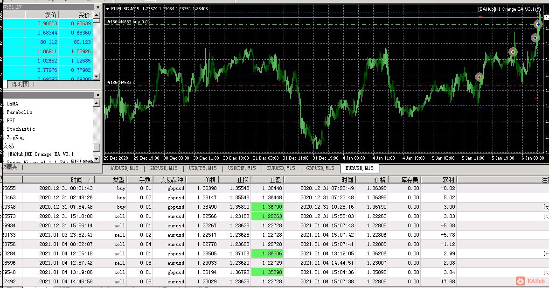Click the EA smiley face icon on chart
549x288 pixels.
pos(538,9)
